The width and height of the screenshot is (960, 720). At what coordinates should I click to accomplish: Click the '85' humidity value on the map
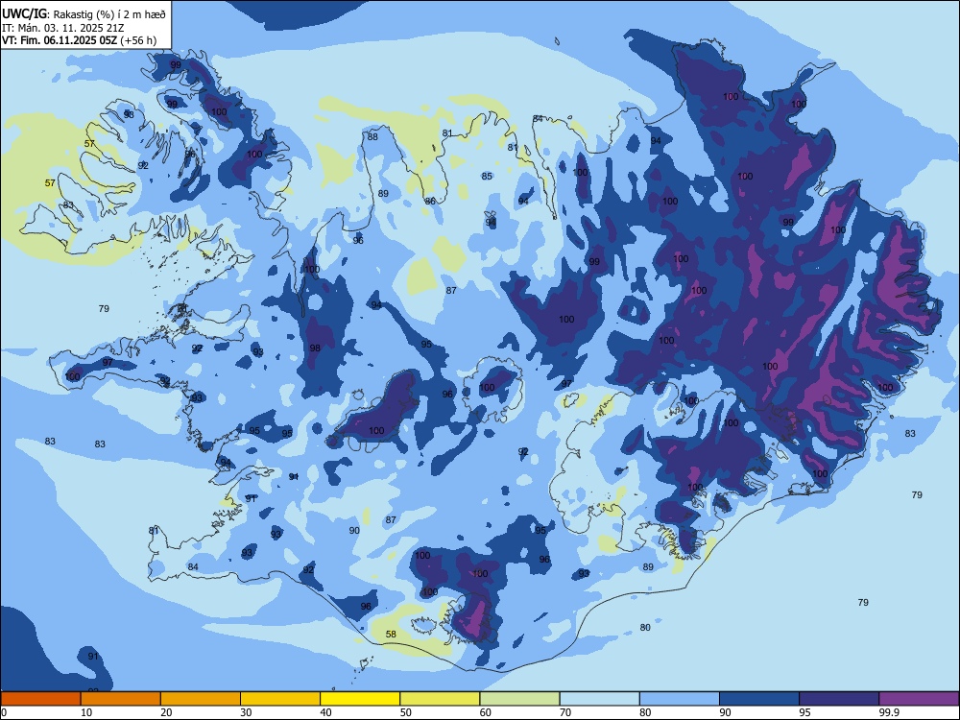[487, 177]
